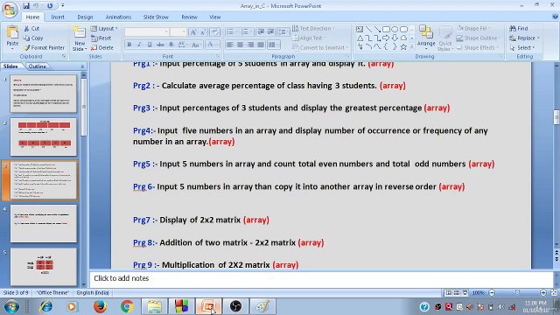Image resolution: width=560 pixels, height=315 pixels.
Task: Select the star shape in gallery
Action: (x=403, y=46)
